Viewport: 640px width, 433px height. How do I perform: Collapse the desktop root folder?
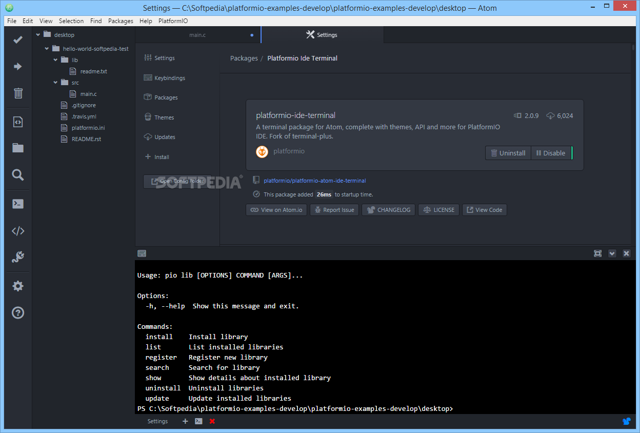point(38,35)
